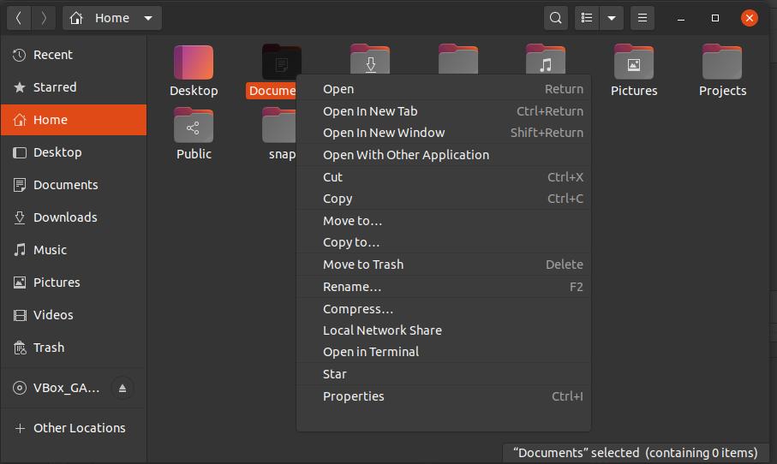Toggle list view icon
The height and width of the screenshot is (464, 777).
587,18
